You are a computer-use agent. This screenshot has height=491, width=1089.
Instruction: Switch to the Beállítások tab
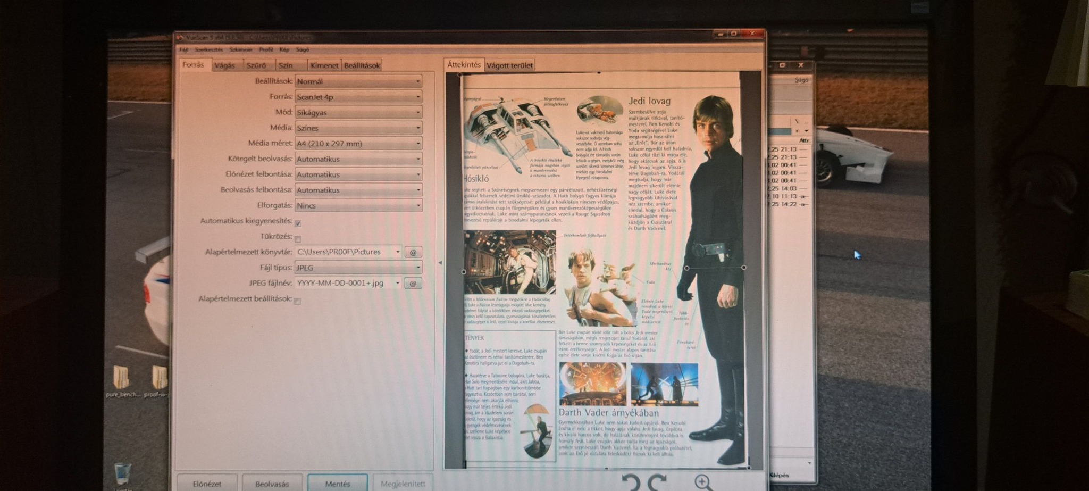click(x=362, y=65)
